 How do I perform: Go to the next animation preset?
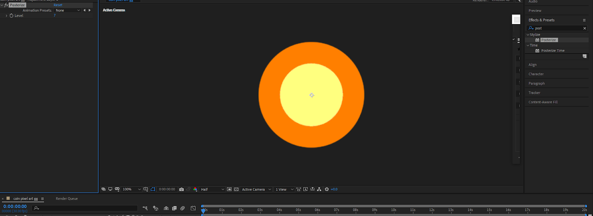90,10
